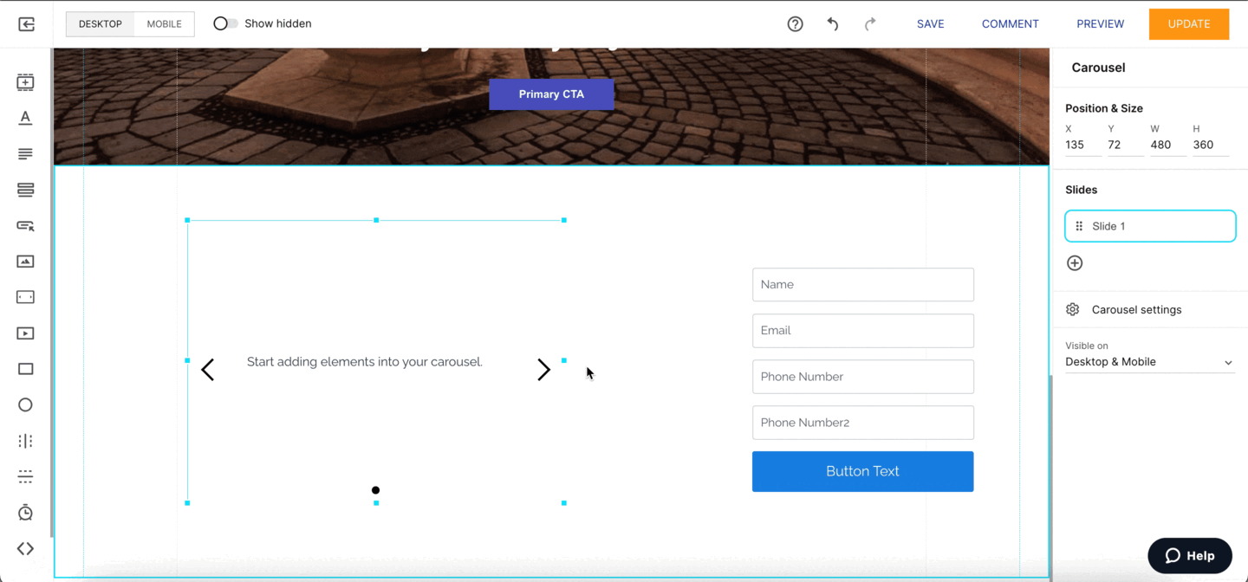The height and width of the screenshot is (582, 1248).
Task: Select the carousel element tool in sidebar
Action: pos(25,297)
